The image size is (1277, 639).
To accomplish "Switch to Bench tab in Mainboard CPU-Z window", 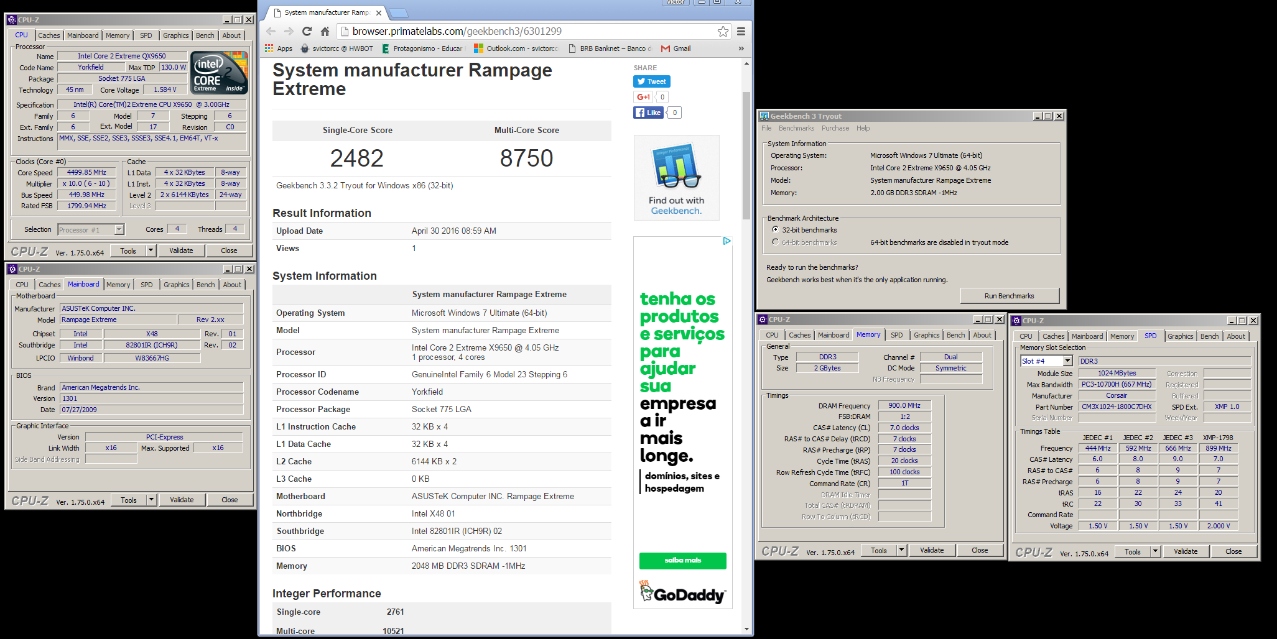I will coord(205,285).
